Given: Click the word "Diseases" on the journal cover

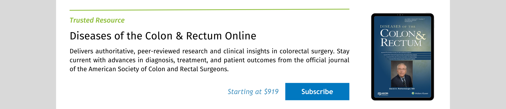Looking at the screenshot, I should coord(390,27).
